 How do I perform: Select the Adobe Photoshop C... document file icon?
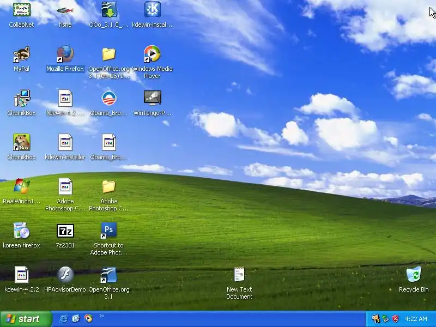pyautogui.click(x=65, y=186)
